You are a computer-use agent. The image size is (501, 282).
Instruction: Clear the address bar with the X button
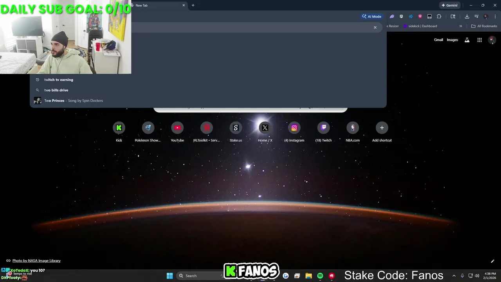(375, 27)
